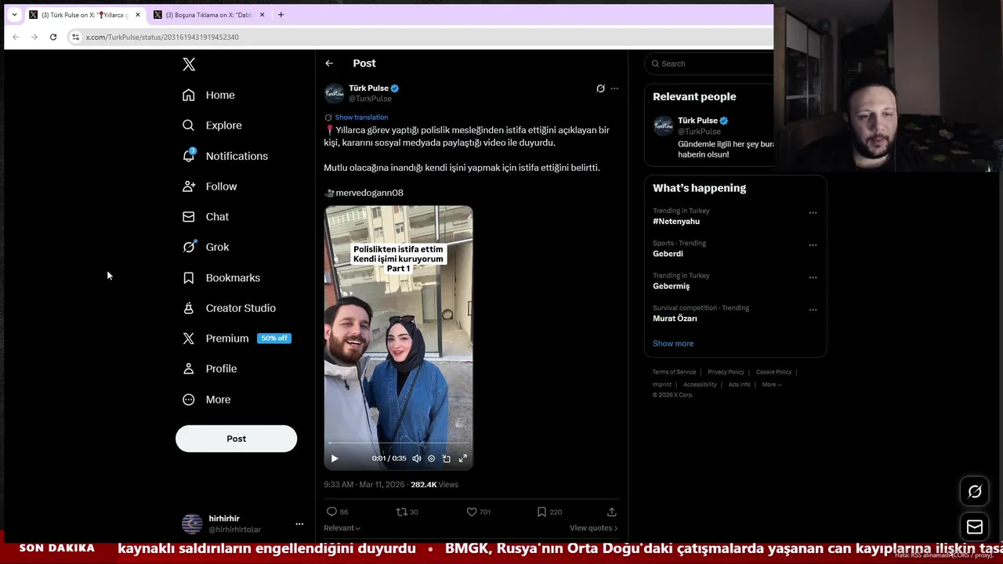Viewport: 1003px width, 564px height.
Task: Bookmark the post with 220 icon
Action: pos(549,512)
